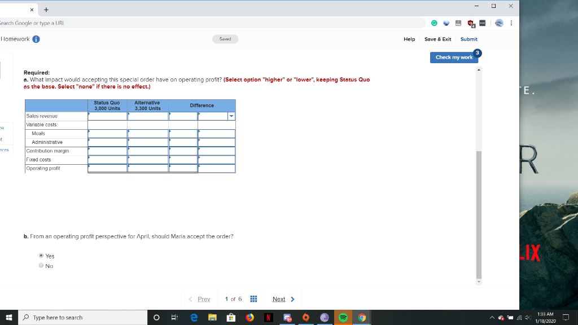Viewport: 578px width, 325px height.
Task: Open the Operating profit Alternative cell dropdown
Action: [x=148, y=168]
